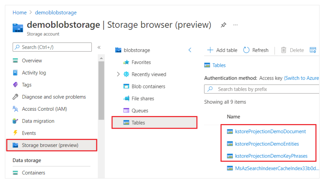Click the purple Tags icon
323x181 pixels.
(15, 85)
